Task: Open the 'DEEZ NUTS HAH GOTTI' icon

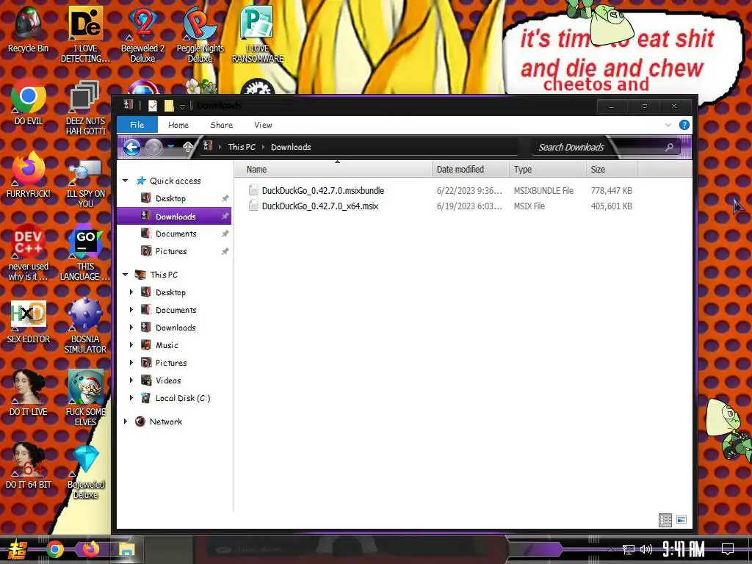Action: pyautogui.click(x=85, y=107)
